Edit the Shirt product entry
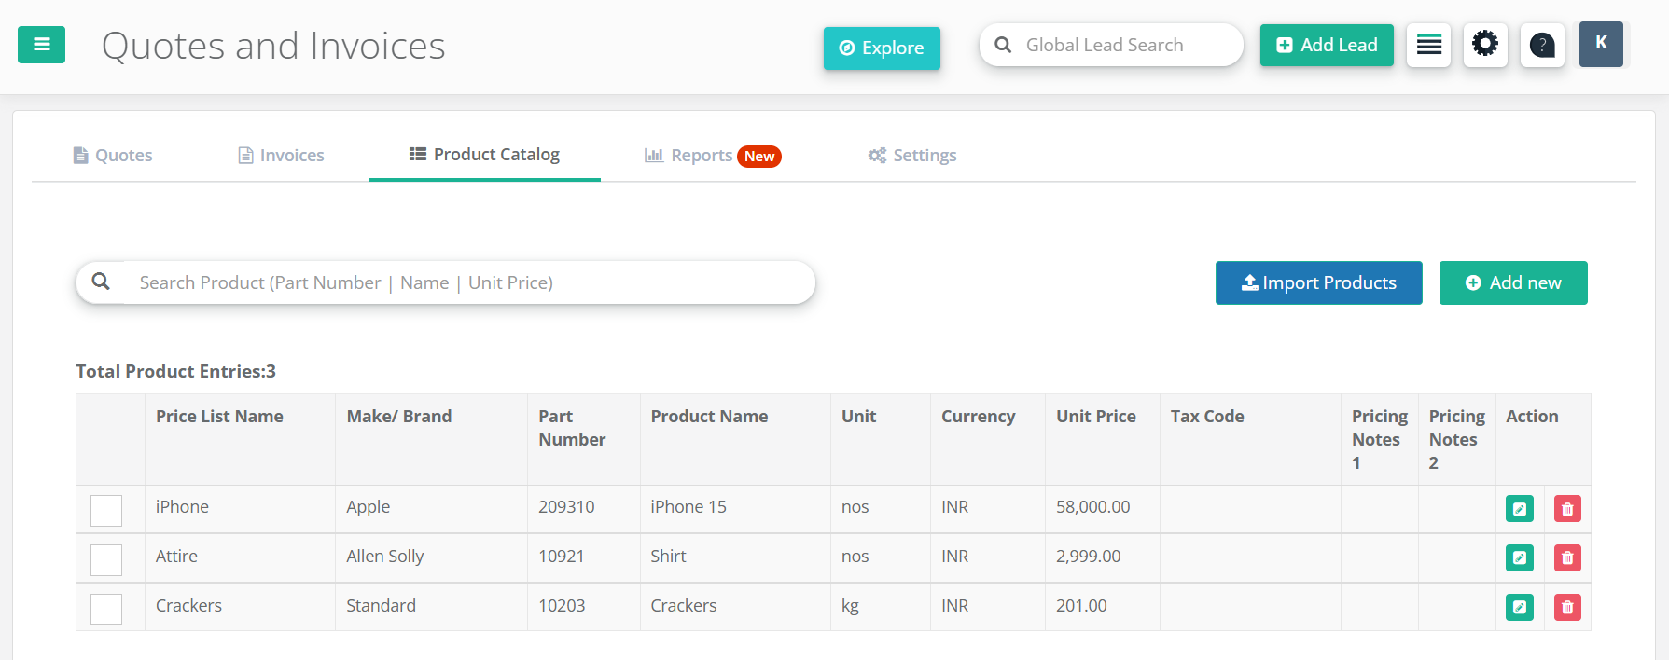This screenshot has height=660, width=1669. (x=1519, y=558)
